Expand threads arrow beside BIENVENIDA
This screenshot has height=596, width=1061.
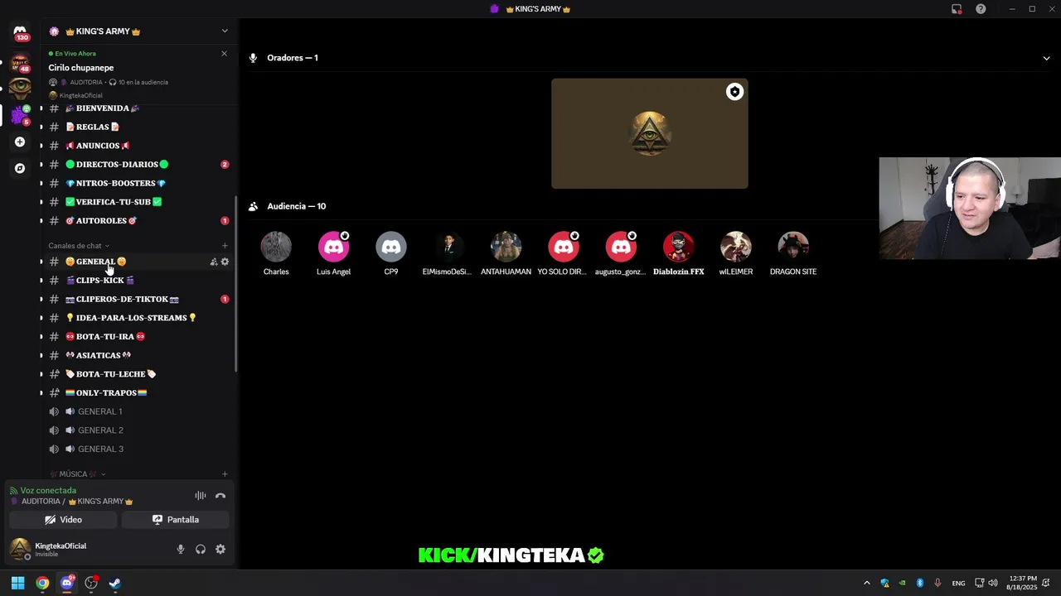tap(41, 108)
